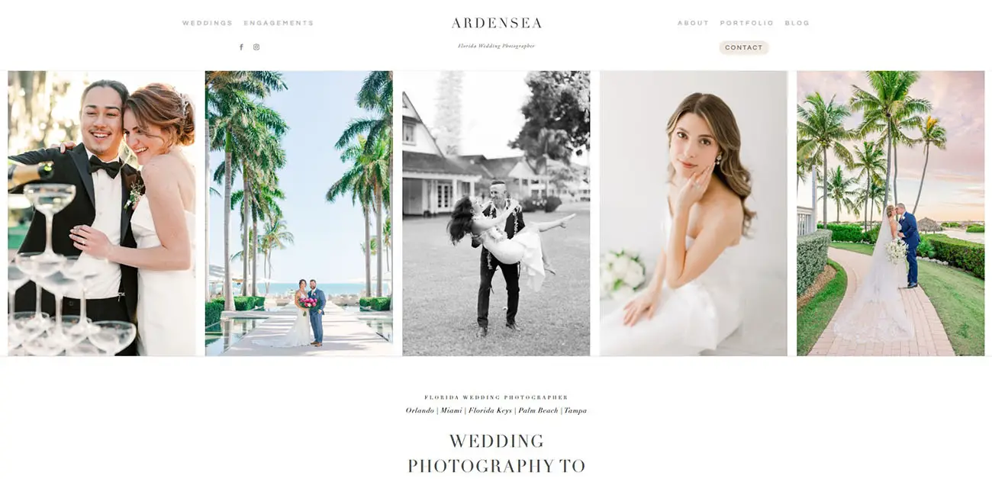Visit the Blog section
The width and height of the screenshot is (992, 479).
tap(797, 23)
